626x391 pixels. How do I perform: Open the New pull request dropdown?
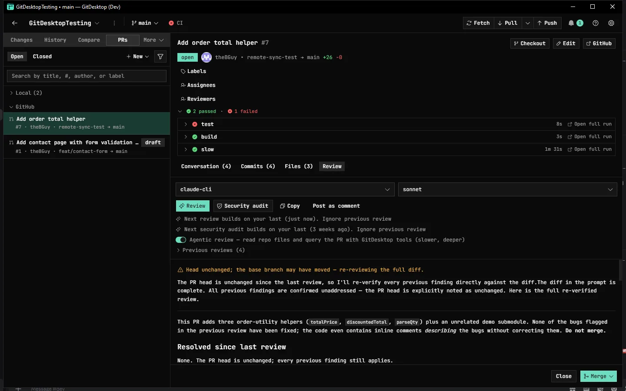click(x=137, y=56)
